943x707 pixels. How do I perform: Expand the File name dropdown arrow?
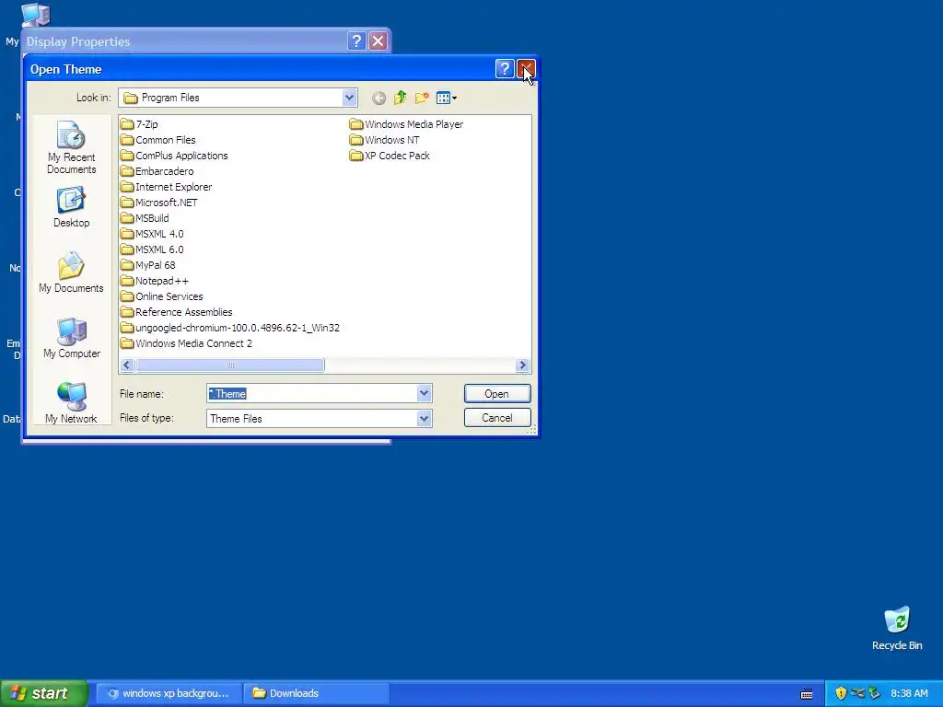(424, 393)
